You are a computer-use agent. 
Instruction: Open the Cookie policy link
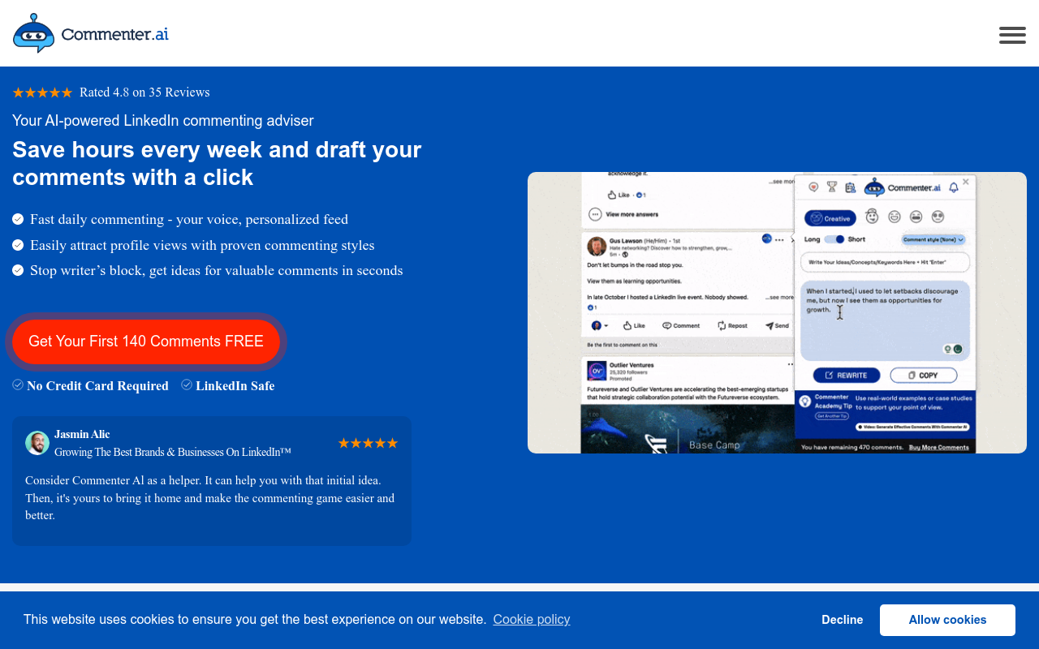point(532,620)
